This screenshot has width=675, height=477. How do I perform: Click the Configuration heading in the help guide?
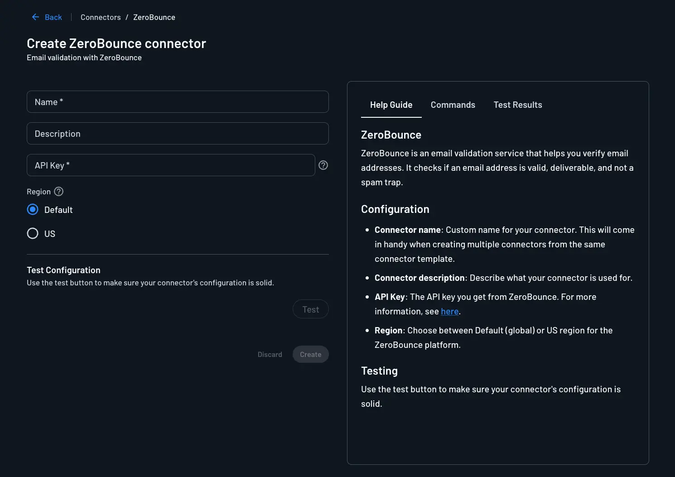(395, 209)
